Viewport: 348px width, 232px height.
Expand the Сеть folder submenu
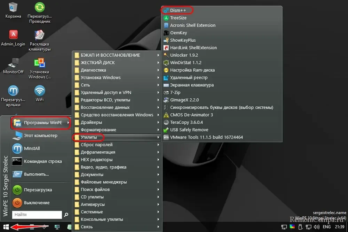pyautogui.click(x=117, y=85)
